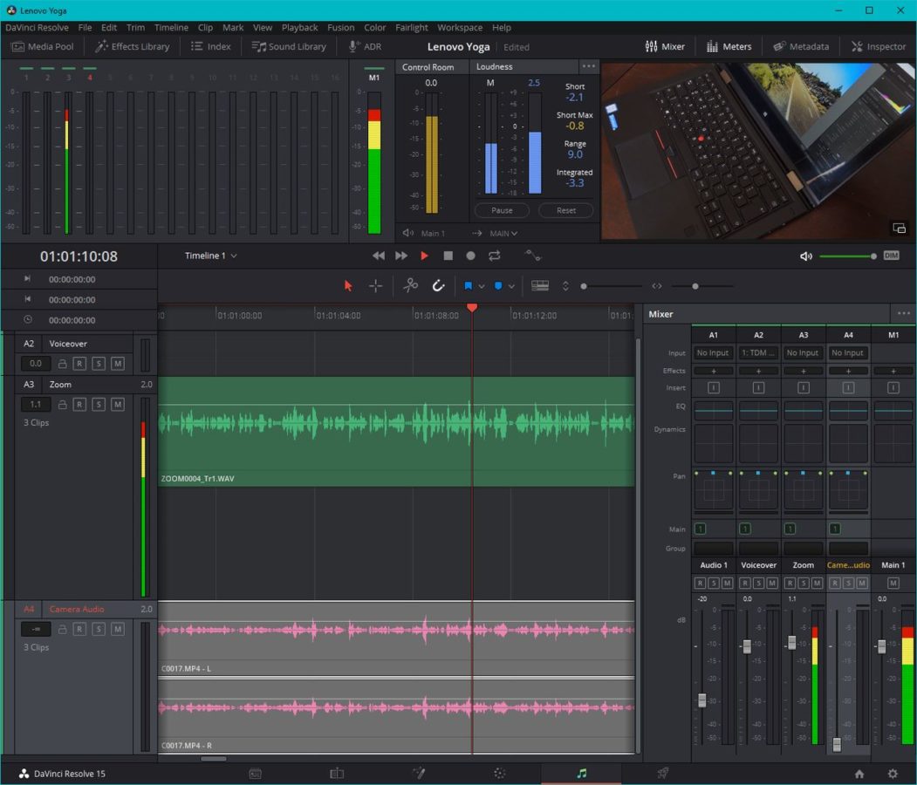Click the stop playback button
This screenshot has height=785, width=917.
(x=448, y=256)
